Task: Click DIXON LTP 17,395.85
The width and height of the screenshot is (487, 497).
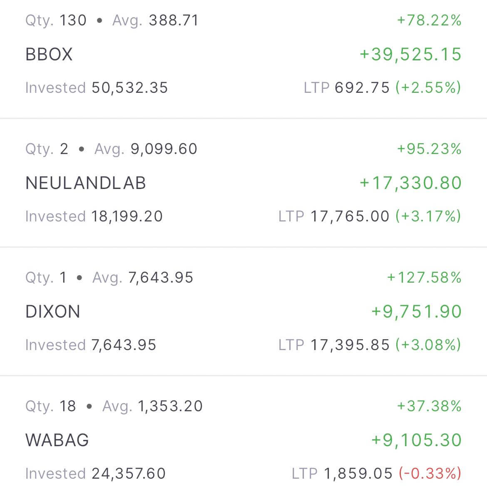Action: click(x=350, y=345)
